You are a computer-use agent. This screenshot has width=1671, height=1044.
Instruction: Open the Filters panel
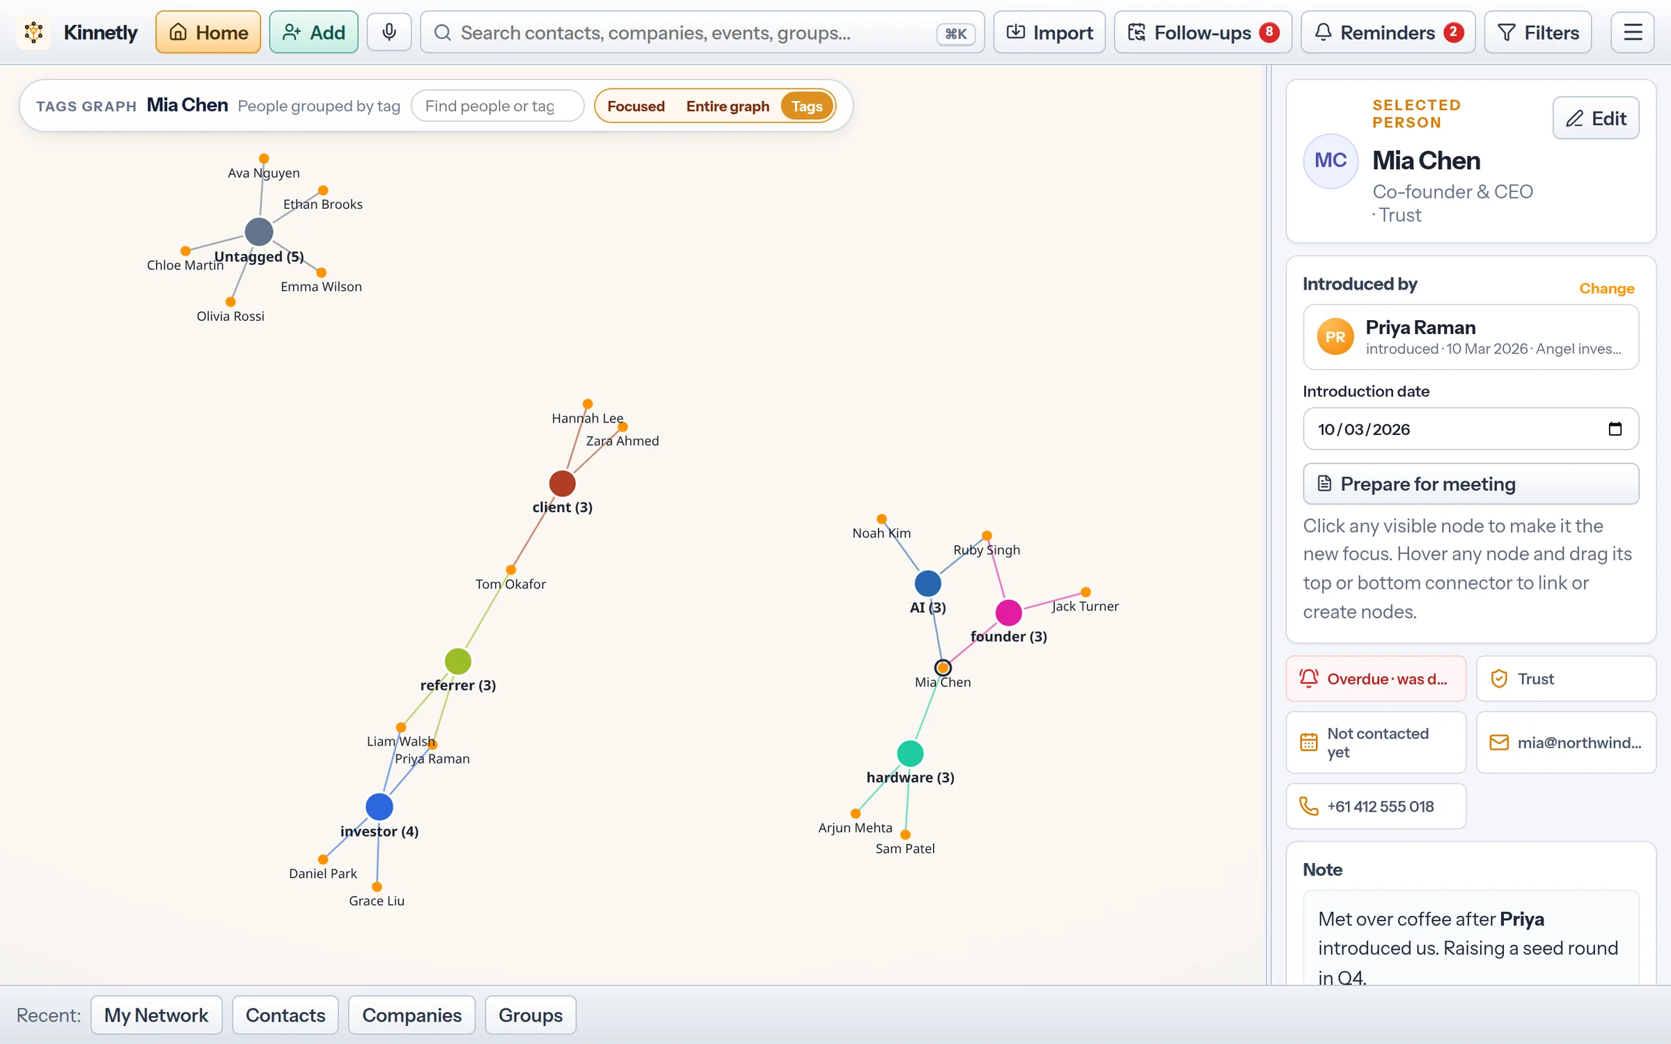1538,32
